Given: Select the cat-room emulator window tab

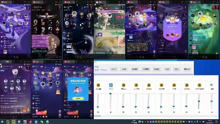Looking at the screenshot, I should [x=101, y=2].
